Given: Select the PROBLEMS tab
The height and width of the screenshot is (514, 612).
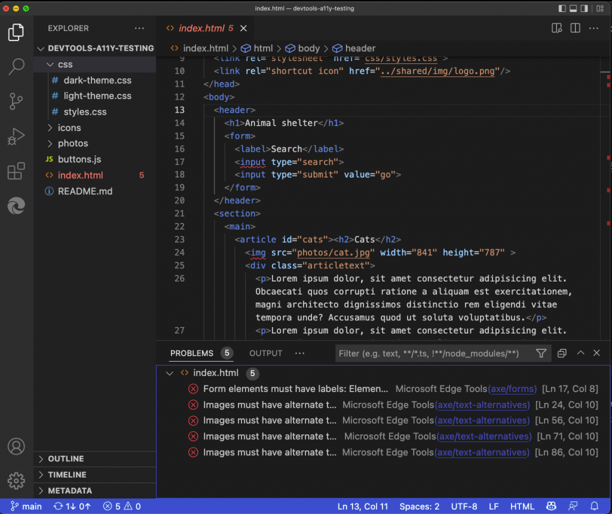Looking at the screenshot, I should pyautogui.click(x=192, y=353).
